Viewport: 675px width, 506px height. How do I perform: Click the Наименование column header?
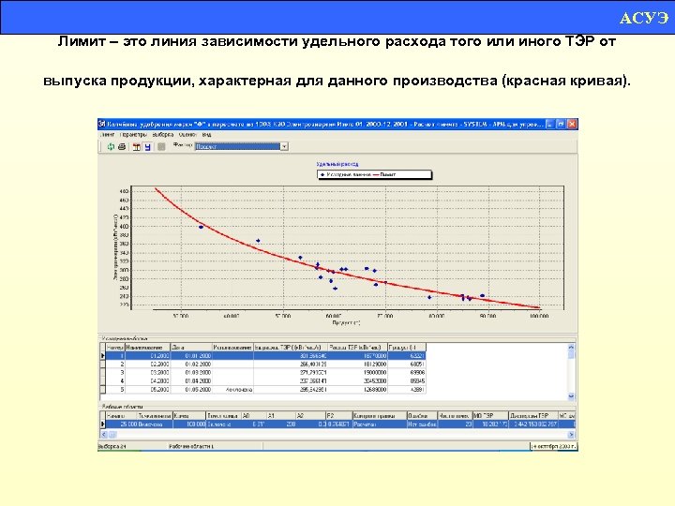pyautogui.click(x=148, y=348)
